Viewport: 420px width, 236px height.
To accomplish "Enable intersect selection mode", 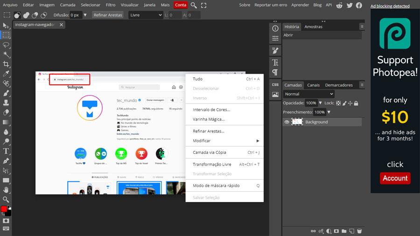I will pos(44,15).
